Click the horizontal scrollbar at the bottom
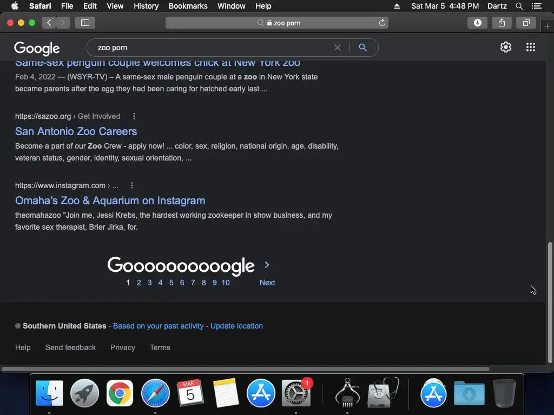This screenshot has width=554, height=415. click(246, 369)
